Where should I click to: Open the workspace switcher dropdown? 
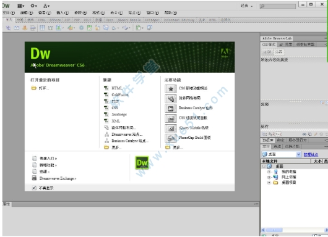[247, 6]
